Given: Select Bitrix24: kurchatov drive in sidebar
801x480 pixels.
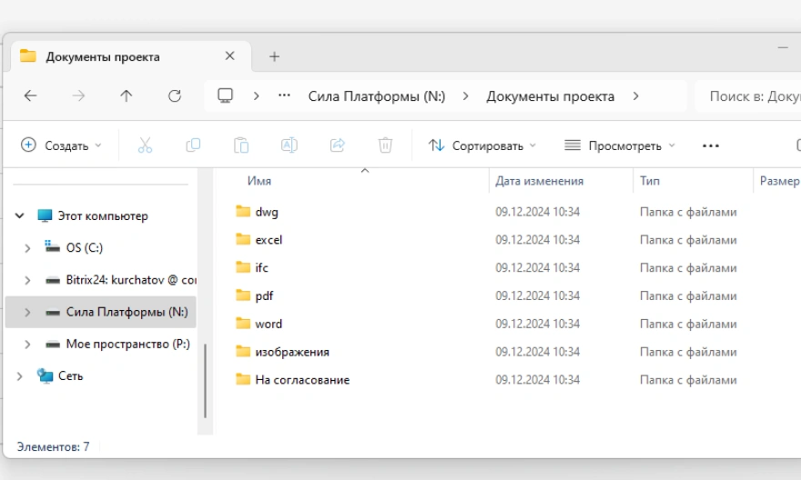Looking at the screenshot, I should 131,280.
